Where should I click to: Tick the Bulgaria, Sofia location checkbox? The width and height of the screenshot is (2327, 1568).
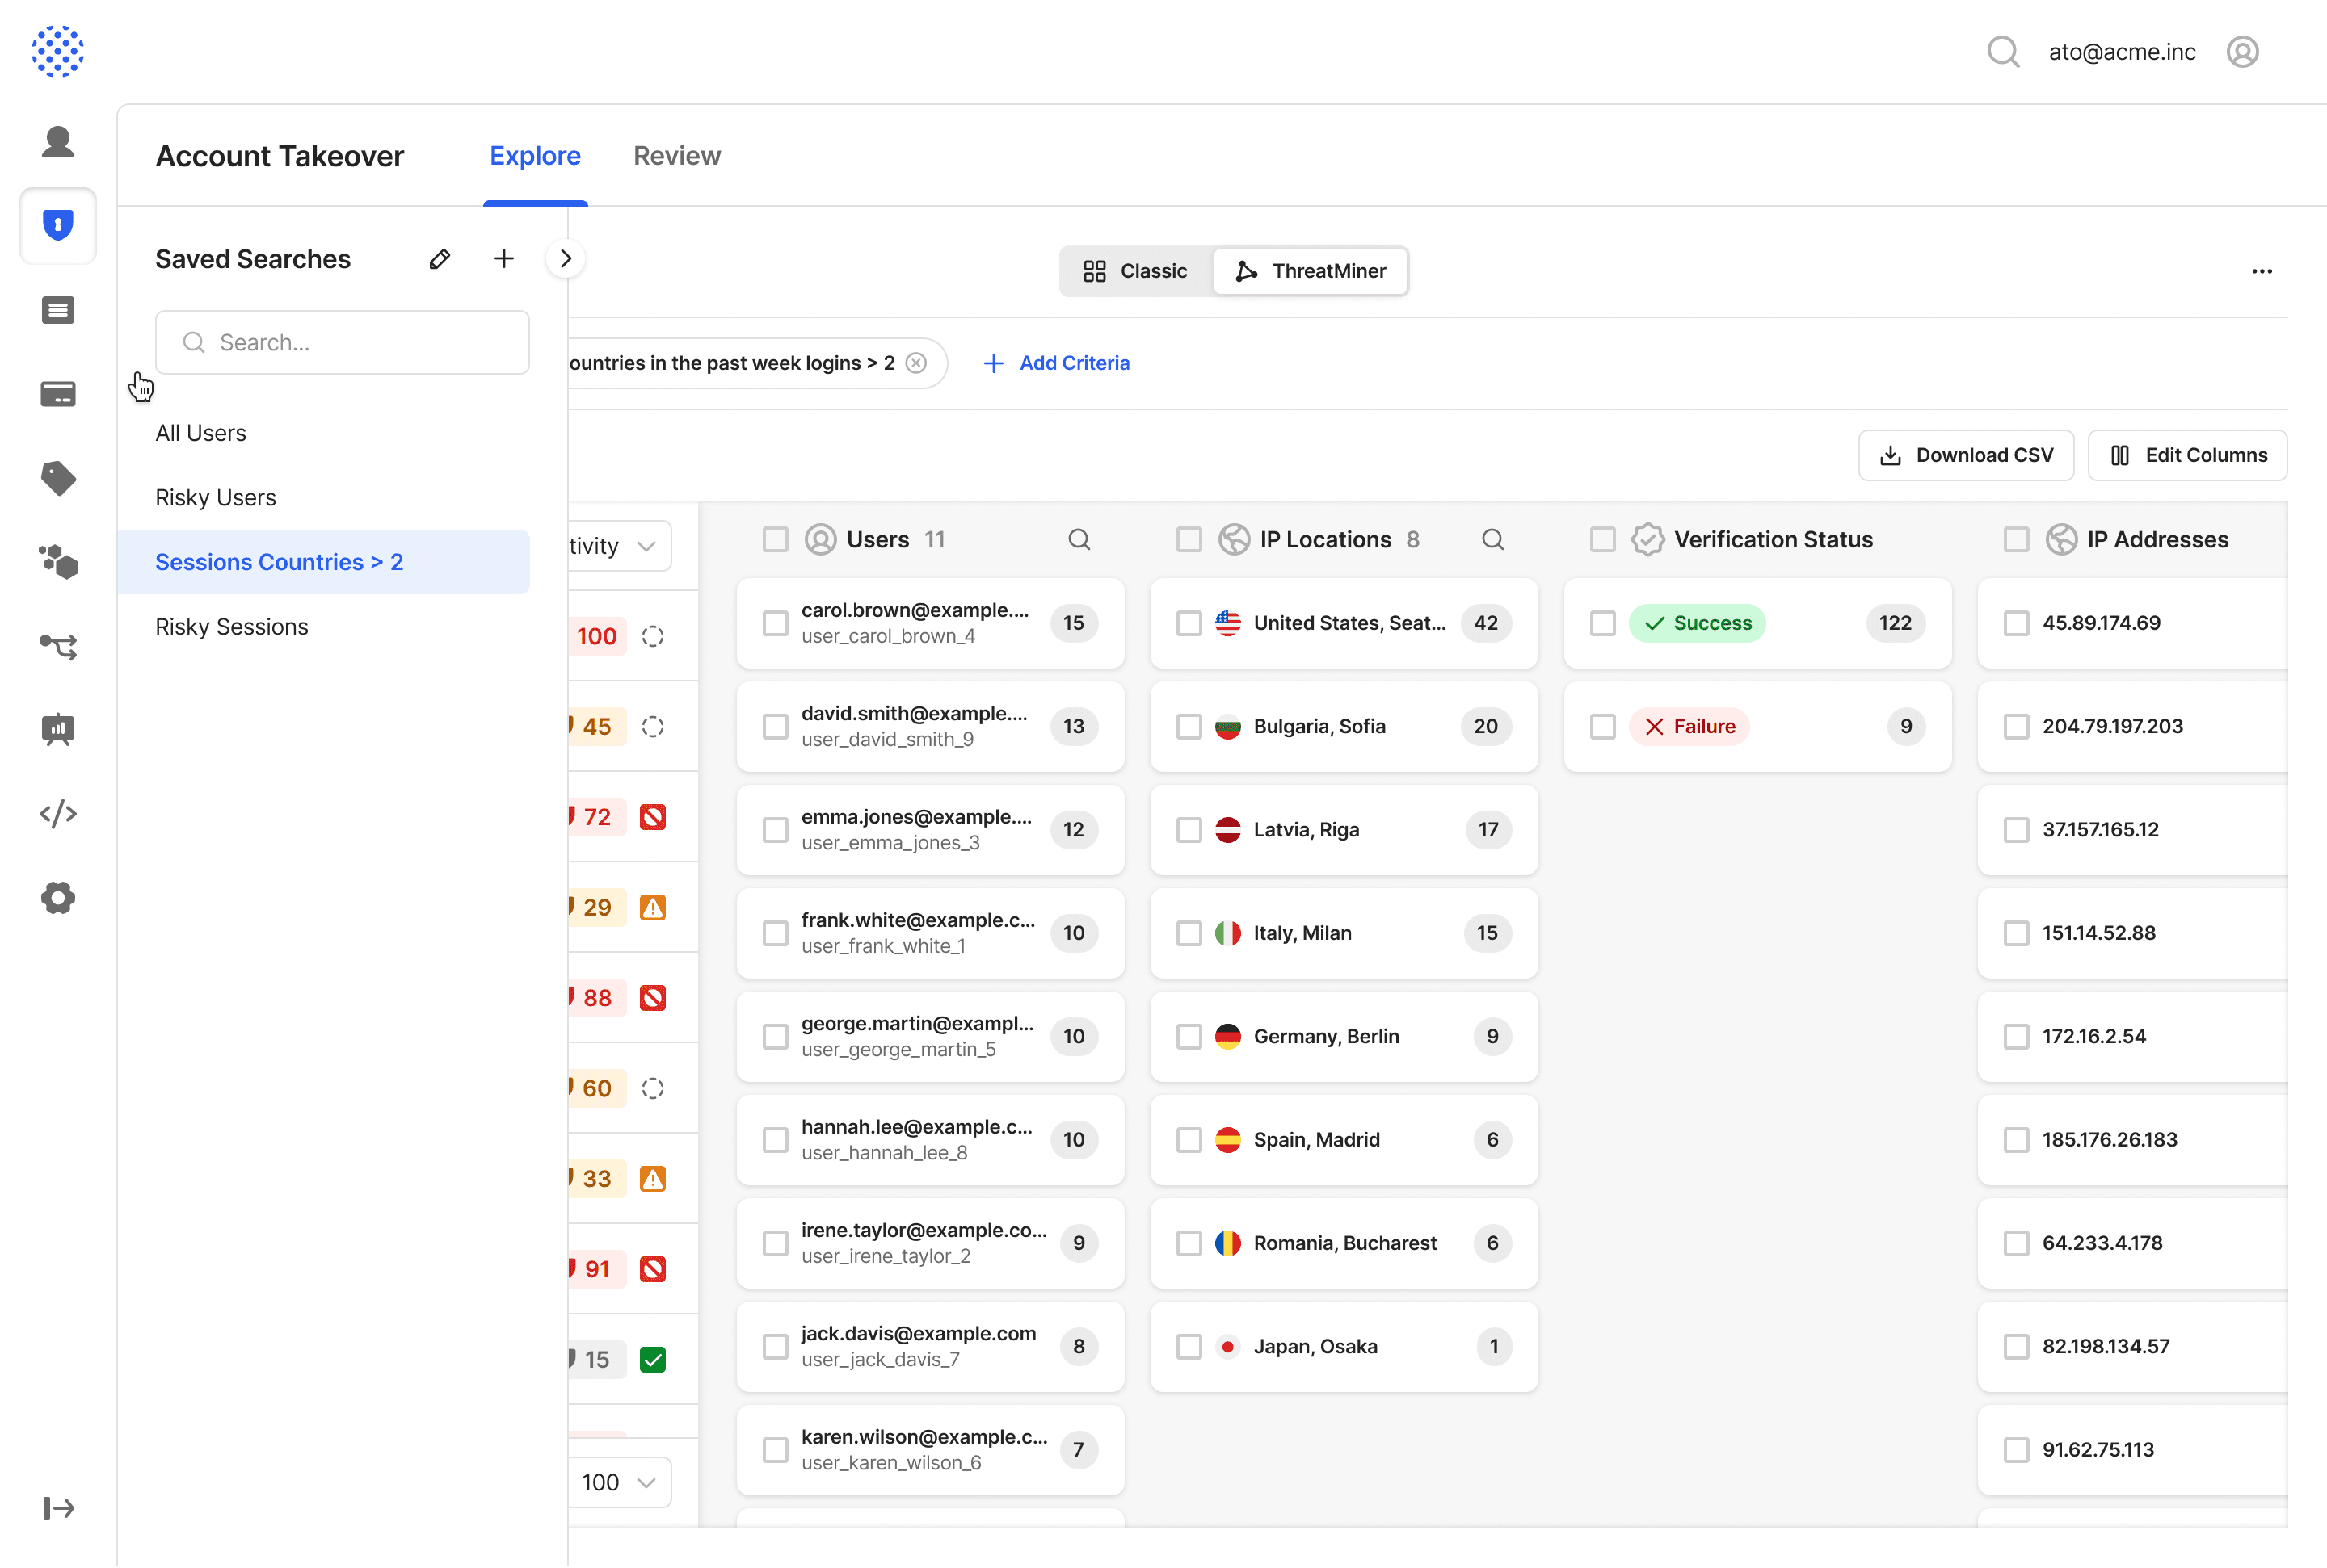pyautogui.click(x=1189, y=727)
